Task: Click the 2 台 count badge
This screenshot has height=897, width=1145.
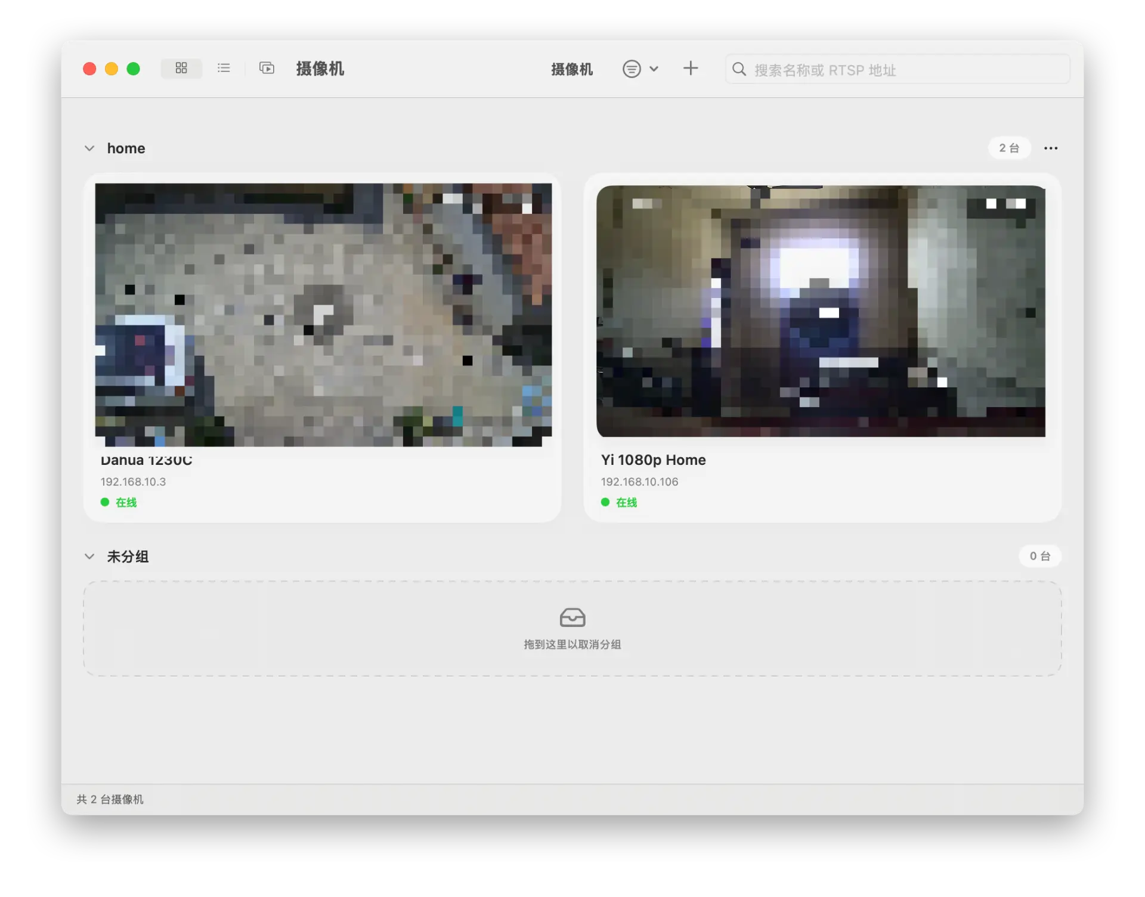Action: (x=1008, y=148)
